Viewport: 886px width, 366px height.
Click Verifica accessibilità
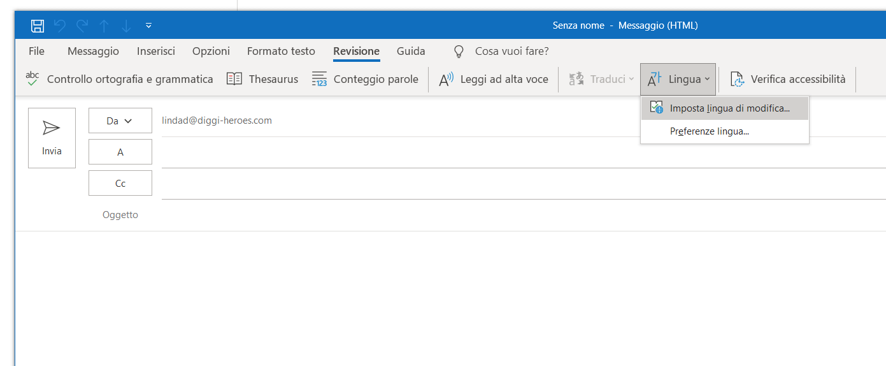coord(788,79)
